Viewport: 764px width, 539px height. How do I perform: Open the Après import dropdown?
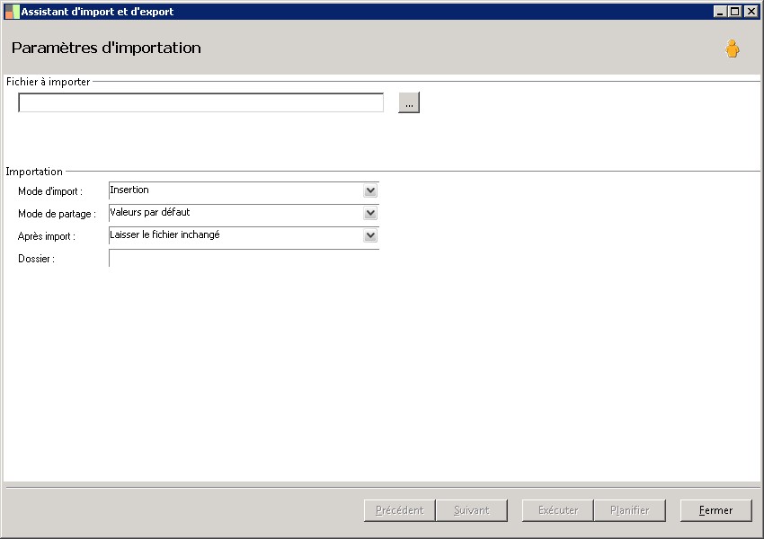click(x=370, y=235)
